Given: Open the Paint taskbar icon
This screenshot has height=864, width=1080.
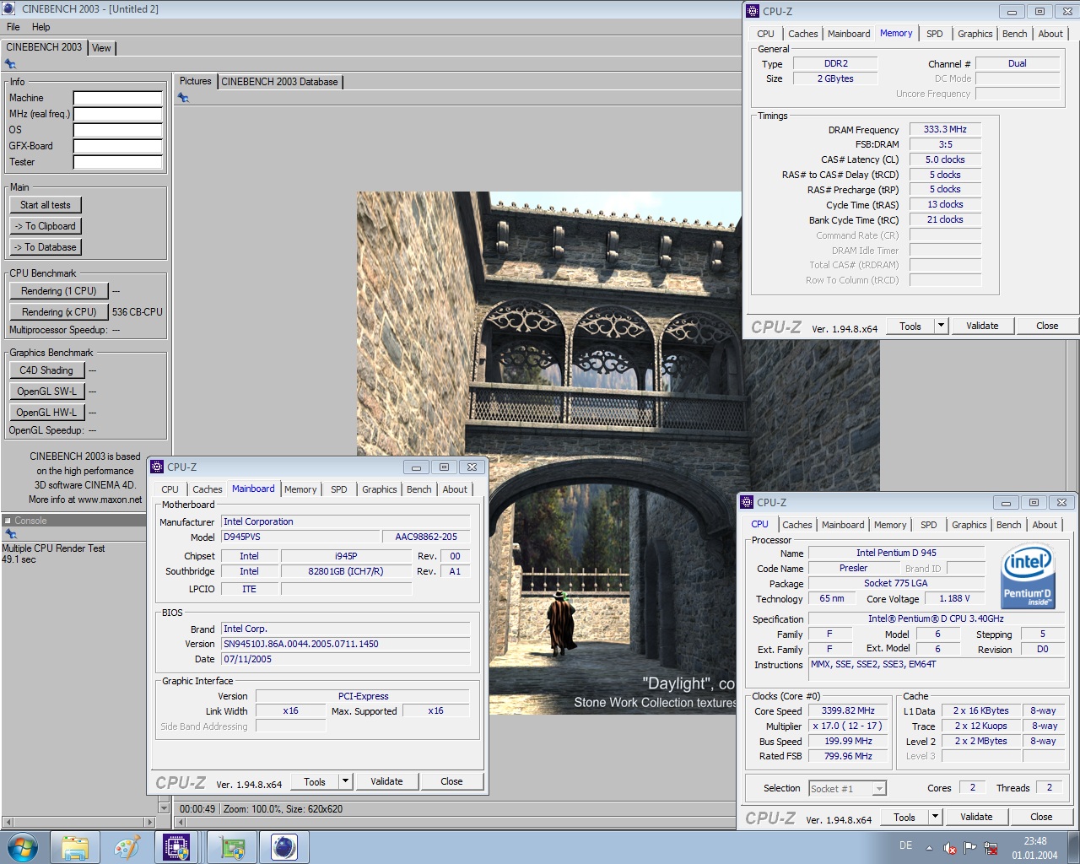Looking at the screenshot, I should 127,847.
